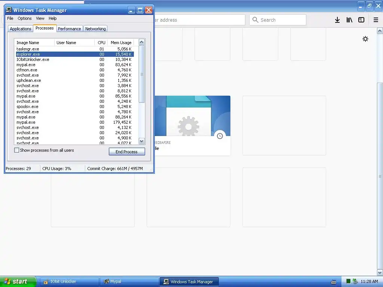This screenshot has height=287, width=383.
Task: Click the End Process button
Action: (127, 152)
